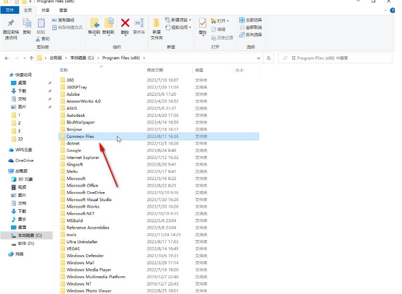Click the Cut scissors icon
Viewport: 402px width, 294px height.
click(38, 39)
